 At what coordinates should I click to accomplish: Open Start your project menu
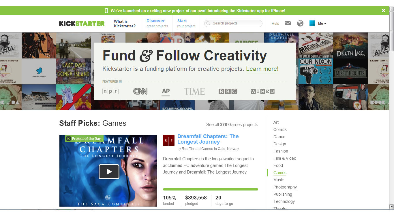186,23
